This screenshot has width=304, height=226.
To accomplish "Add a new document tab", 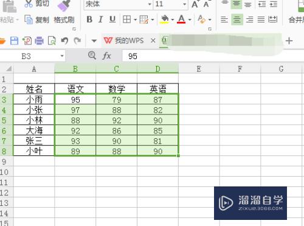I will 289,41.
